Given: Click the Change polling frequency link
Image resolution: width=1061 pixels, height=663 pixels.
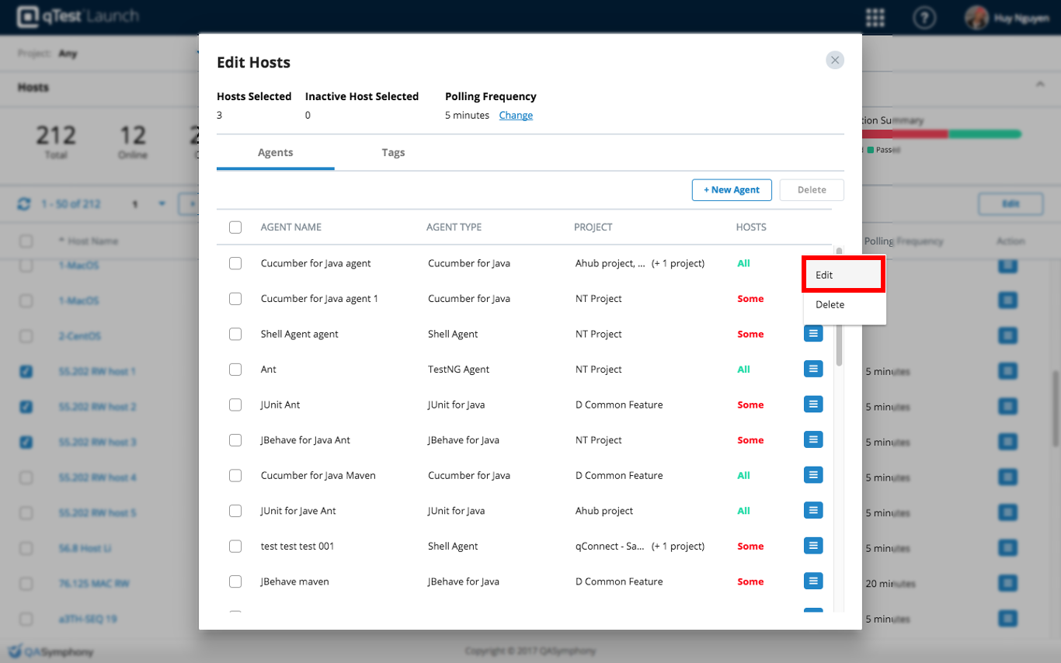Looking at the screenshot, I should tap(516, 116).
